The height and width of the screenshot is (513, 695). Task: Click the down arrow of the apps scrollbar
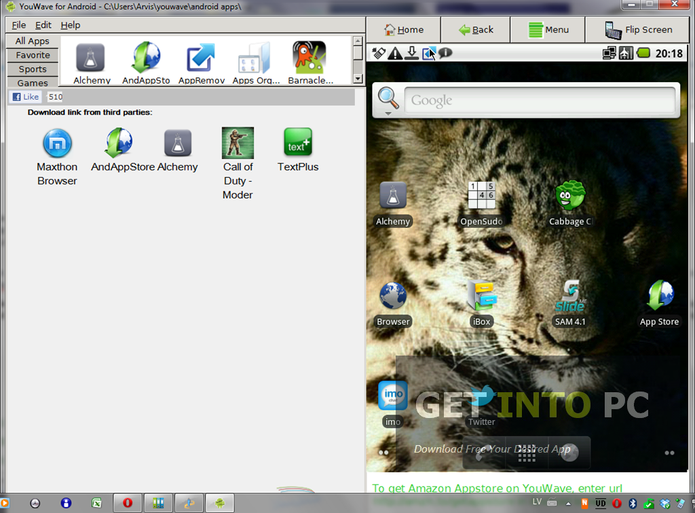tap(358, 79)
